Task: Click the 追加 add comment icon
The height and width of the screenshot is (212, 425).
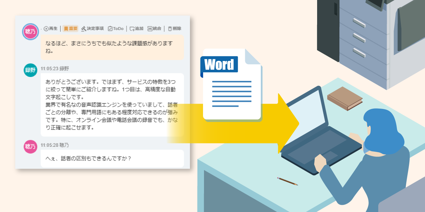Action: pyautogui.click(x=136, y=29)
